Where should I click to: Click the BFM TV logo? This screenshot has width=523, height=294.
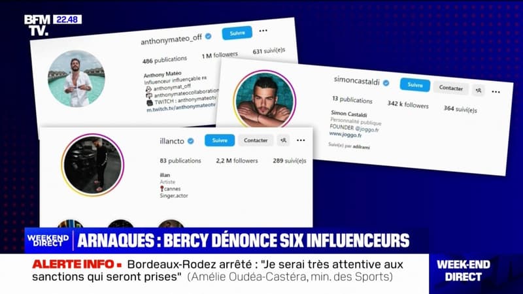click(x=37, y=25)
